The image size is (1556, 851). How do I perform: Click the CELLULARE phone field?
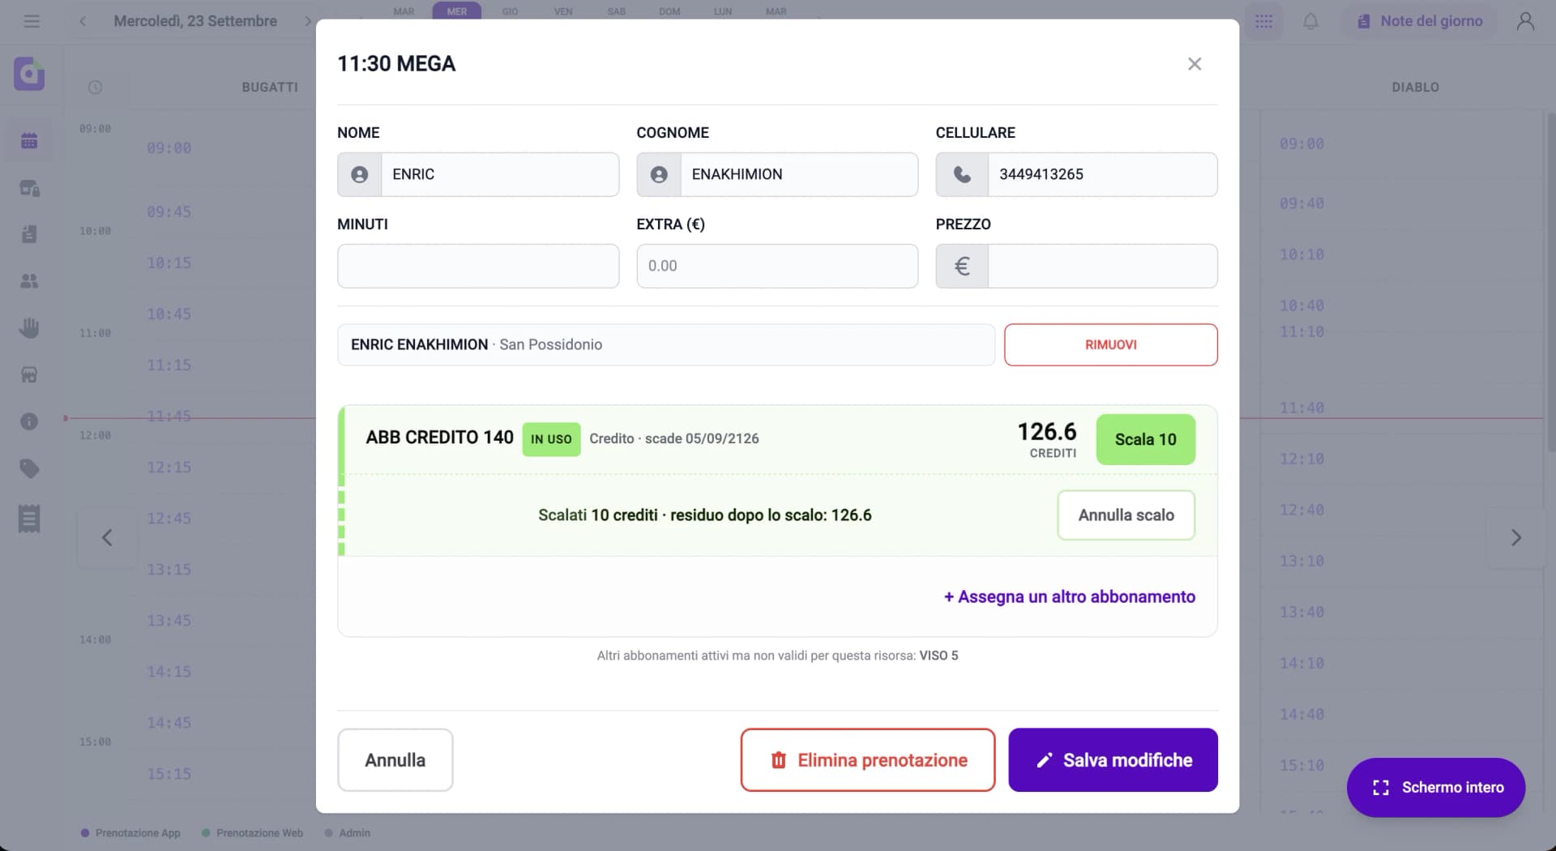click(x=1076, y=174)
